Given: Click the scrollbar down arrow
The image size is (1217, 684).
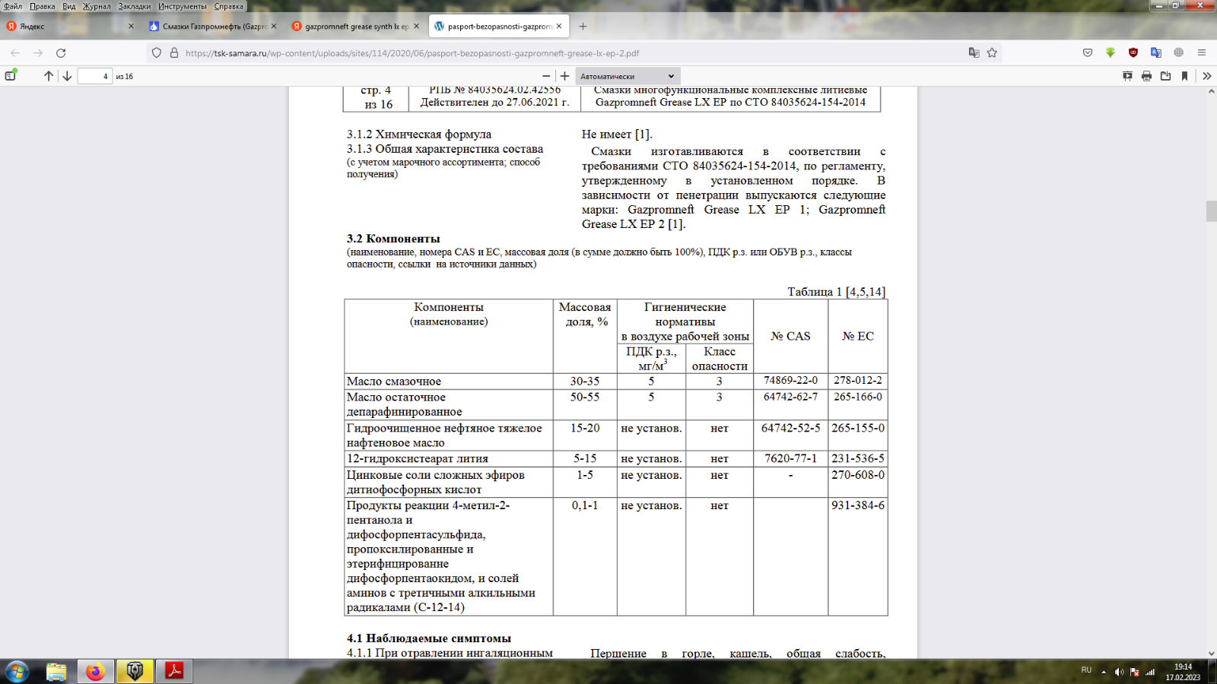Looking at the screenshot, I should (1211, 654).
